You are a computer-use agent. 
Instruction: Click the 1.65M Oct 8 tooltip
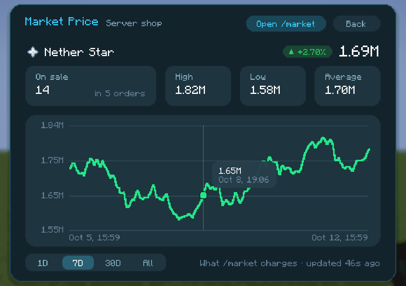[x=244, y=175]
